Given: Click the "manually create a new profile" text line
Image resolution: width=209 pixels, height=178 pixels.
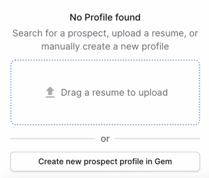Looking at the screenshot, I should (x=105, y=47).
